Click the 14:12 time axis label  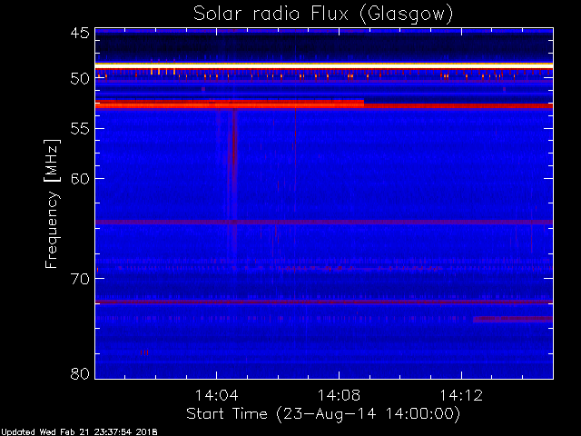[x=461, y=395]
